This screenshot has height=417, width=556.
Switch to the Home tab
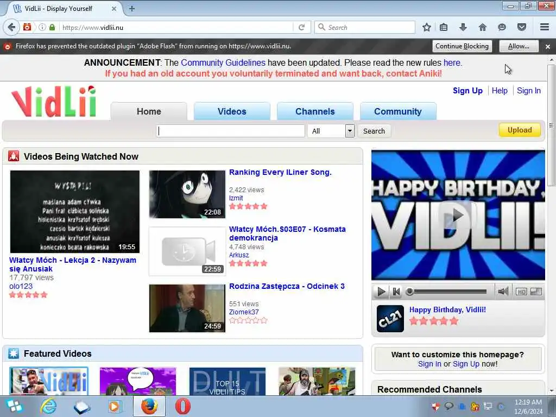pyautogui.click(x=149, y=111)
